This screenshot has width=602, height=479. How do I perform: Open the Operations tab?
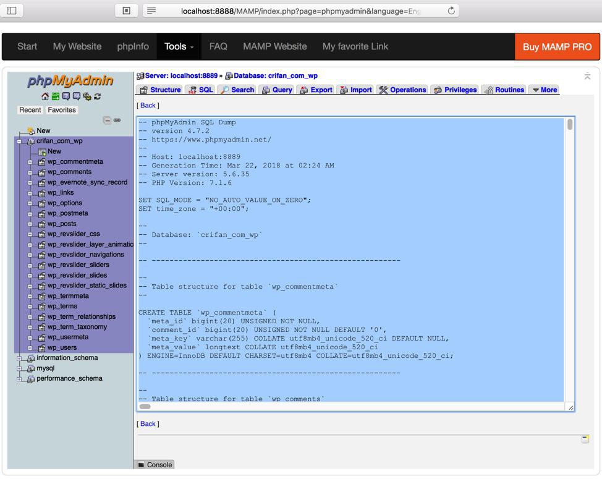click(402, 90)
